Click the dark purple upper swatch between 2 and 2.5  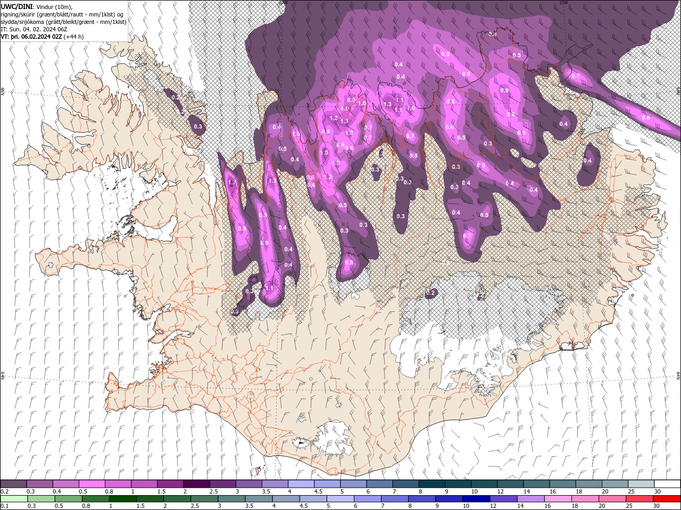point(196,484)
